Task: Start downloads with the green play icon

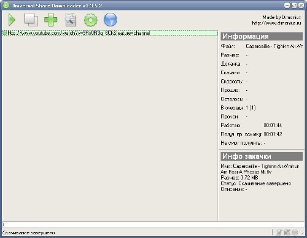Action: tap(12, 20)
